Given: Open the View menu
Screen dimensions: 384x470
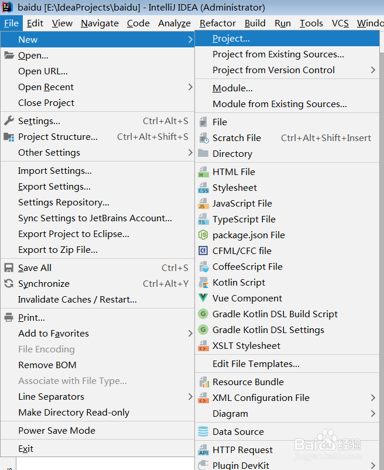Looking at the screenshot, I should (62, 23).
